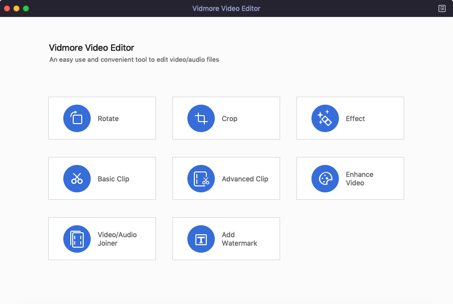Click the window title Vidmore Video Editor

226,8
